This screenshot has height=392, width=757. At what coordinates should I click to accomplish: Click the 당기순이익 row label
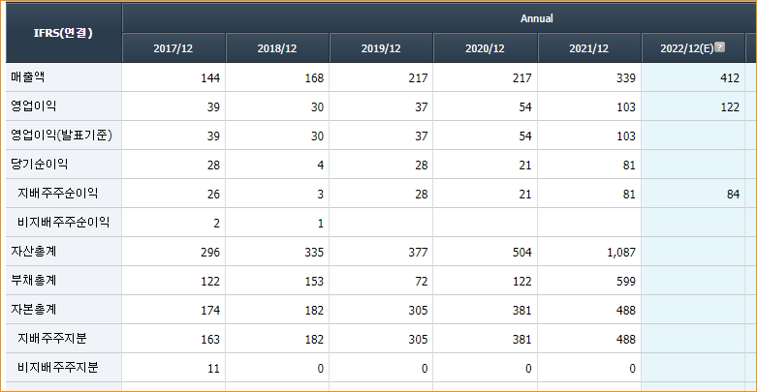[x=40, y=165]
